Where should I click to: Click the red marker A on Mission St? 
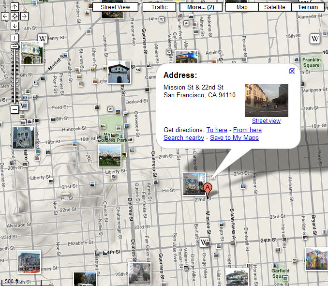[x=208, y=189]
